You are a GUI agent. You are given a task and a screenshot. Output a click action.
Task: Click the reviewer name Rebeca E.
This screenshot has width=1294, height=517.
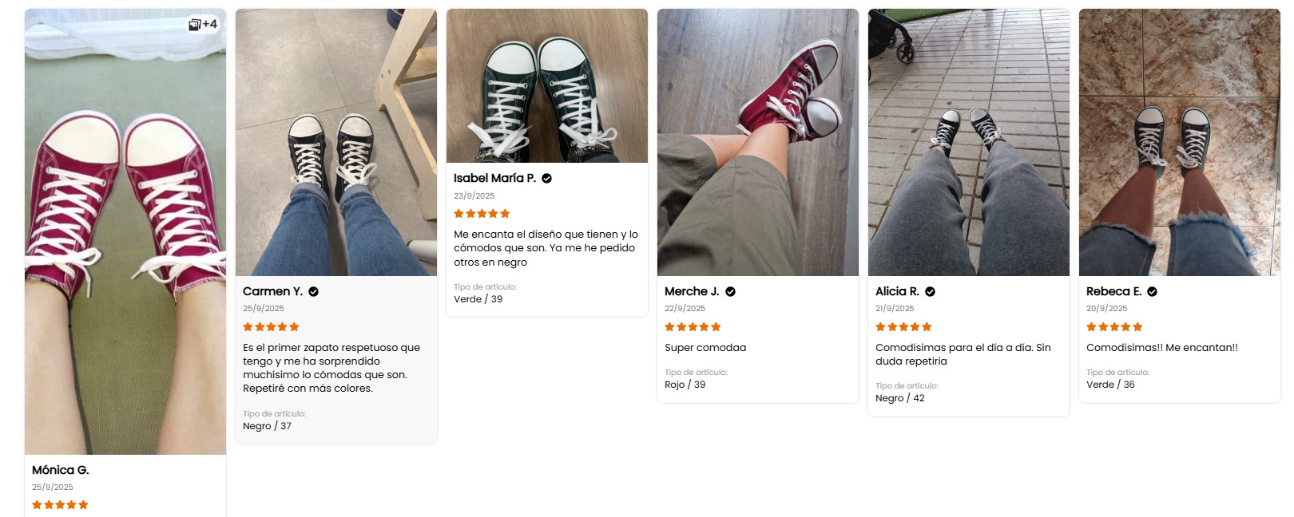pyautogui.click(x=1113, y=291)
